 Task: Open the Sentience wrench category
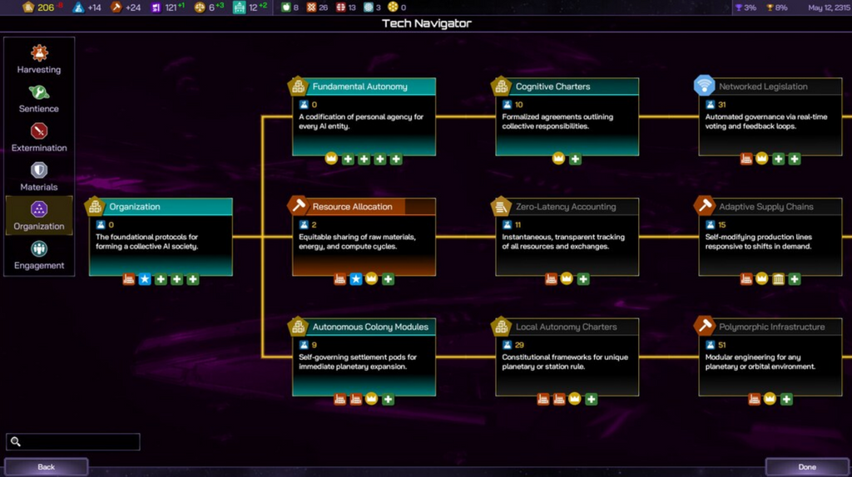(38, 92)
